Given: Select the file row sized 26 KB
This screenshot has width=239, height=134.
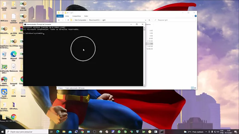Looking at the screenshot, I should pyautogui.click(x=151, y=38).
